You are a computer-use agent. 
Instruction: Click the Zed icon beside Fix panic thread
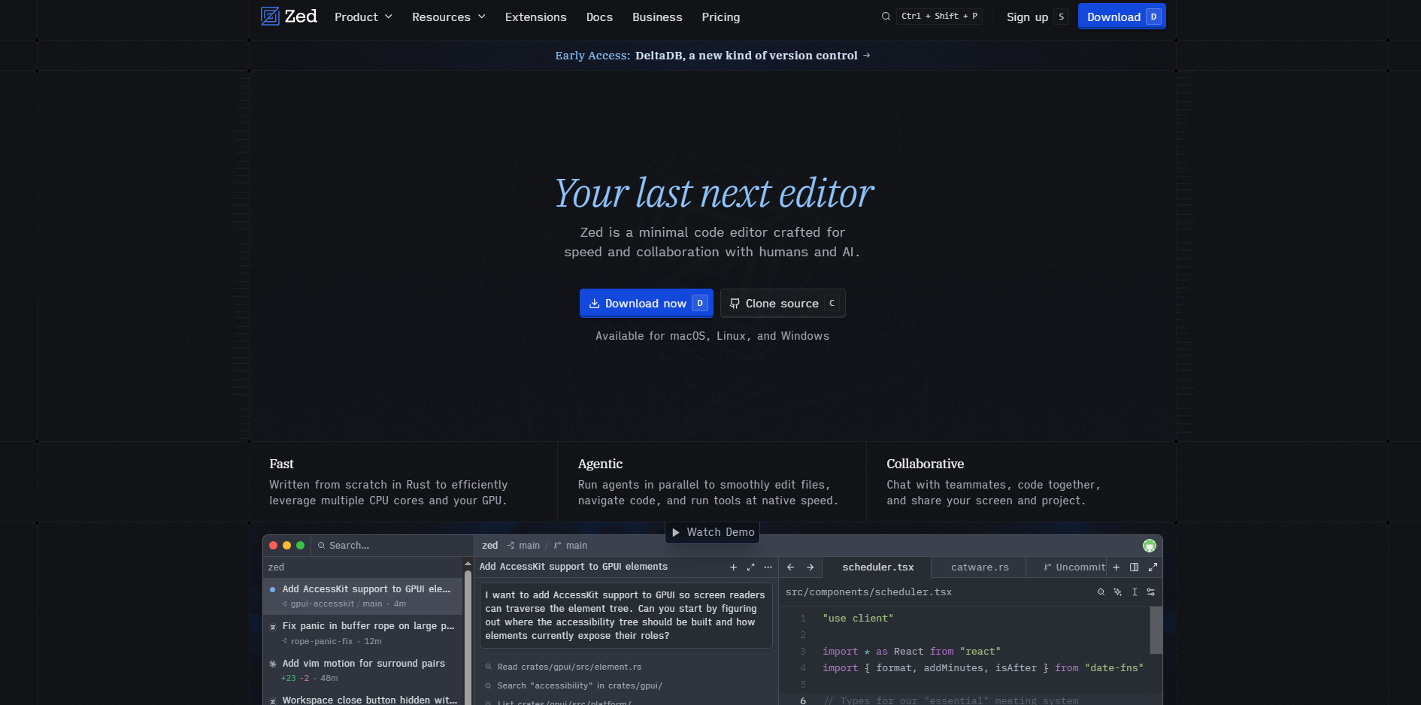(x=272, y=627)
